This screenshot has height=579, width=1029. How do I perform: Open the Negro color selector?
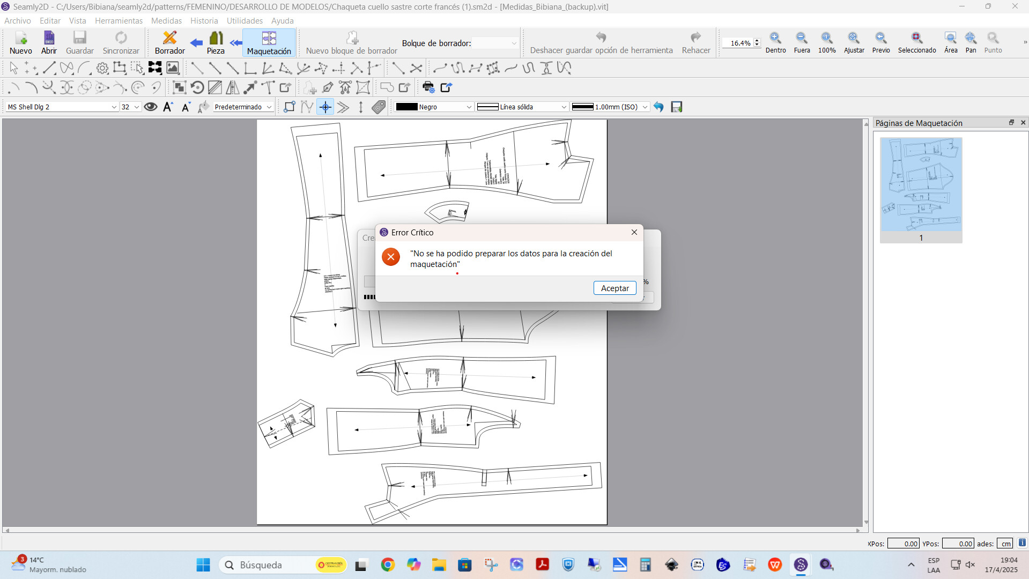coord(433,107)
